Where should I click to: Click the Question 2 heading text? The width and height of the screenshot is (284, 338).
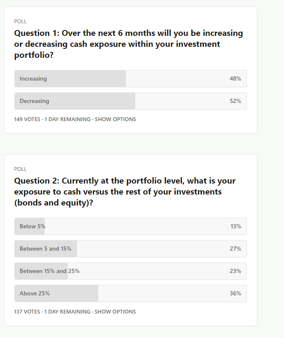tap(124, 192)
